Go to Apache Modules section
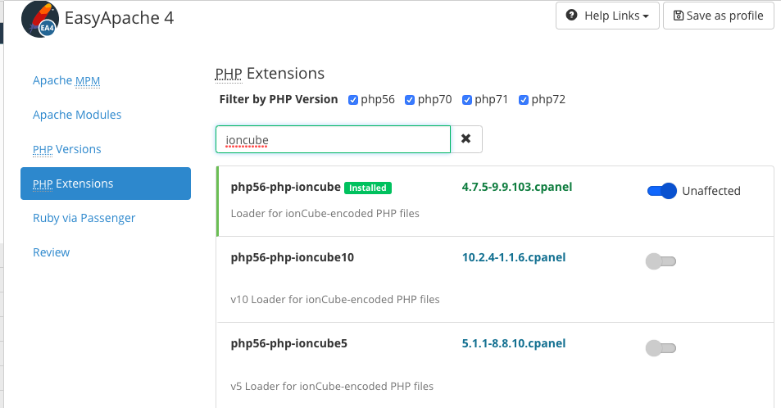The height and width of the screenshot is (408, 781). [77, 115]
